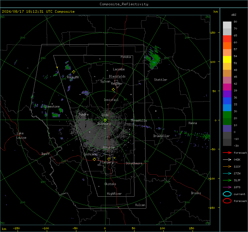Click the Okotoks label
The width and height of the screenshot is (248, 232).
point(110,184)
